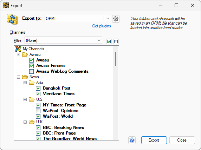Image resolution: width=201 pixels, height=150 pixels.
Task: Click the Asia folder icon
Action: point(32,83)
